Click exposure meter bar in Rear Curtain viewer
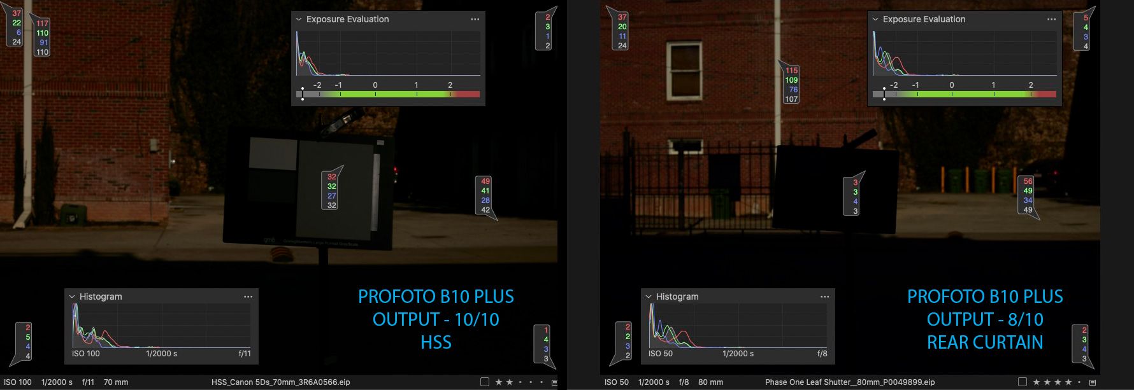Viewport: 1134px width, 390px height. [965, 94]
